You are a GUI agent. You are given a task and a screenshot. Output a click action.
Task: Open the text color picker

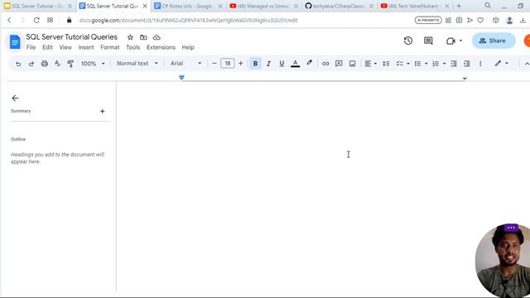295,64
